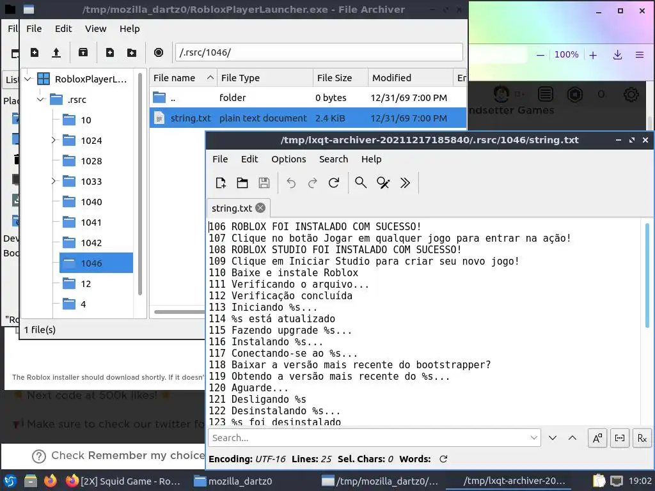Expand the 1024 folder node
Screen dimensions: 655x491
pos(53,140)
